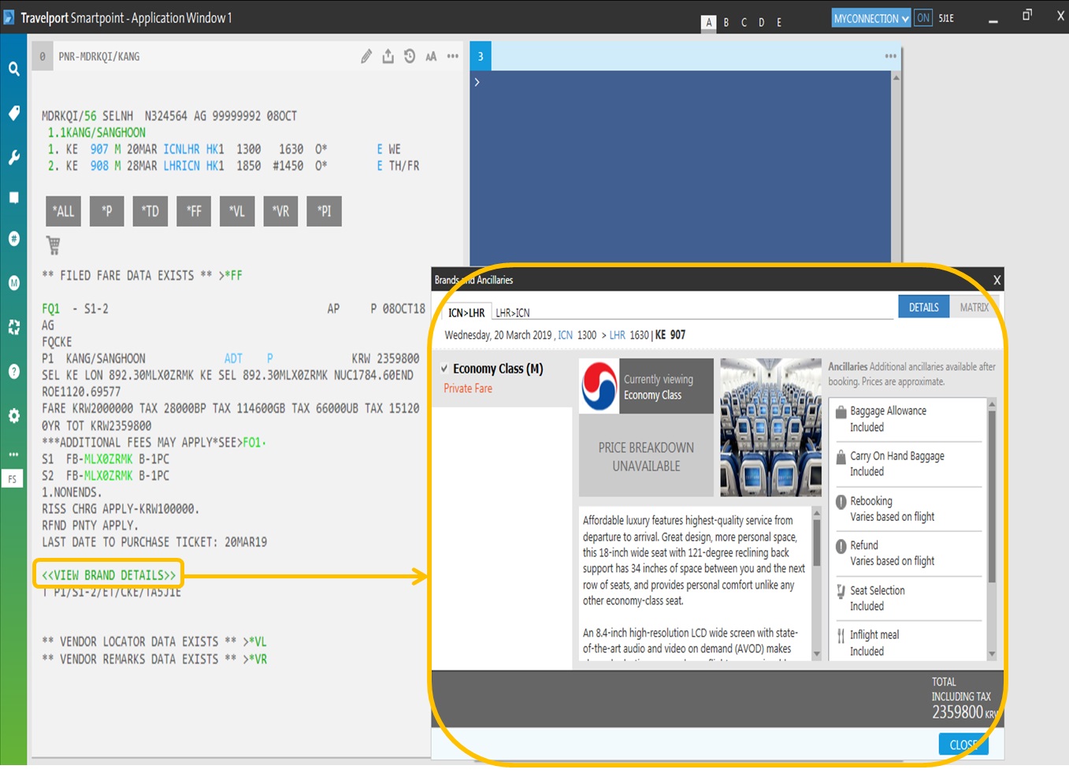Click the chat note sidebar icon
The width and height of the screenshot is (1069, 773).
point(13,198)
